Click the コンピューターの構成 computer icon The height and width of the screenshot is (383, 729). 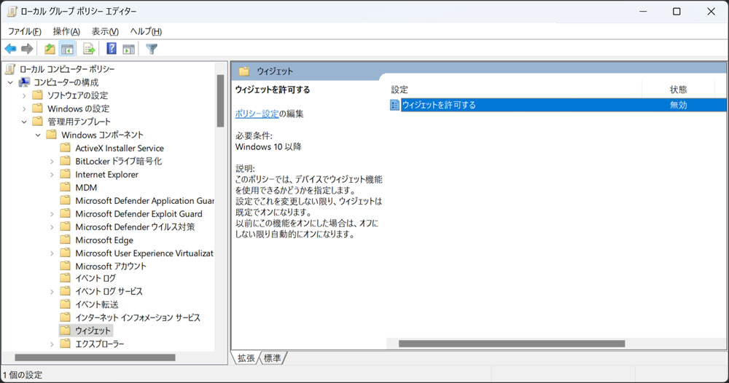click(24, 82)
